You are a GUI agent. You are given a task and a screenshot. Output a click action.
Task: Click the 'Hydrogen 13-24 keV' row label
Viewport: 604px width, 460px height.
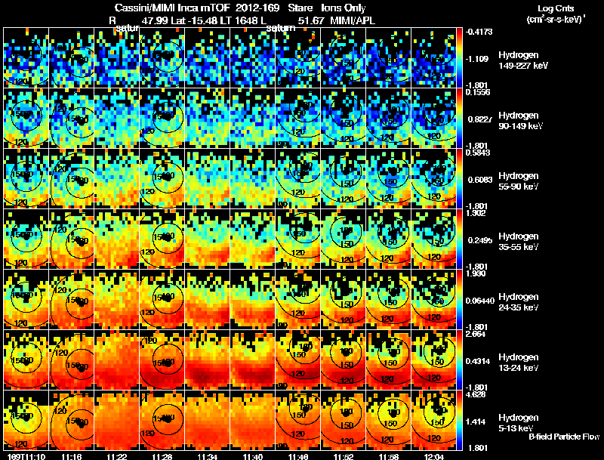[519, 363]
